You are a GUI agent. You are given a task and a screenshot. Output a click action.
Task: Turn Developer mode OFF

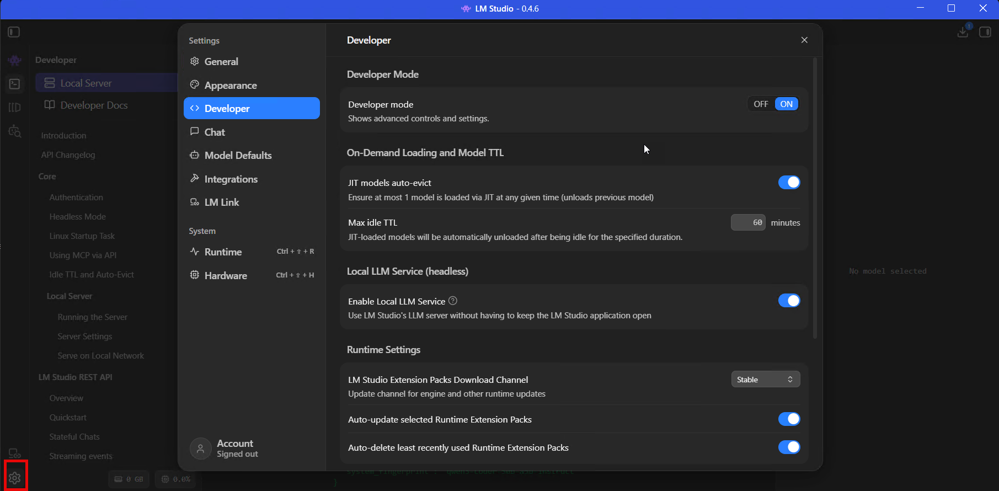[x=761, y=104]
